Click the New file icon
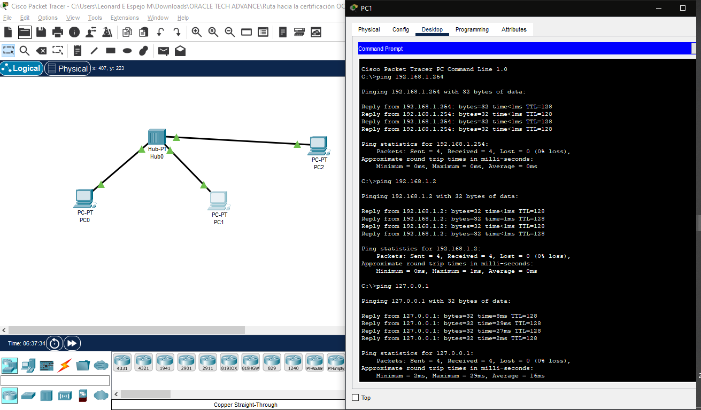This screenshot has width=701, height=410. pos(8,32)
